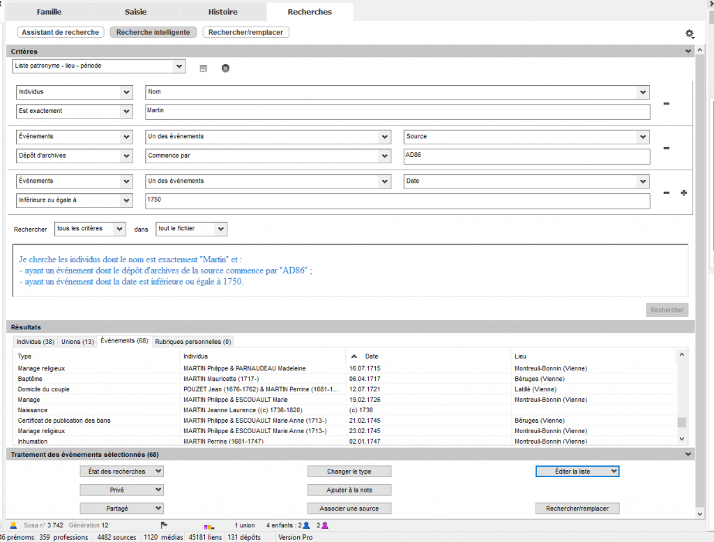Show the Individus (38) results tab
This screenshot has height=542, width=714.
36,342
